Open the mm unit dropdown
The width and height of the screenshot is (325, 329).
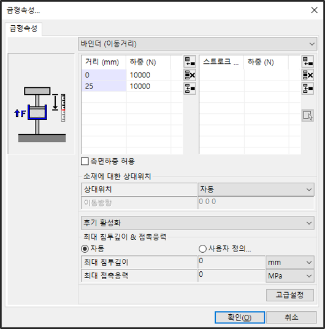pyautogui.click(x=290, y=262)
